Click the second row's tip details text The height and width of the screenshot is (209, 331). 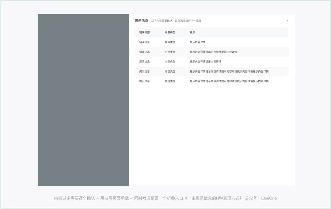pos(213,52)
